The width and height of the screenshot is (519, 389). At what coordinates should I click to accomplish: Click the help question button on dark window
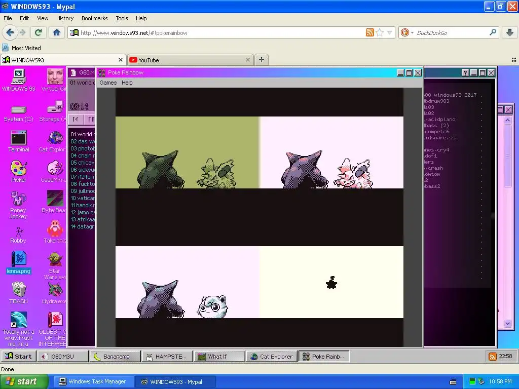tap(465, 73)
